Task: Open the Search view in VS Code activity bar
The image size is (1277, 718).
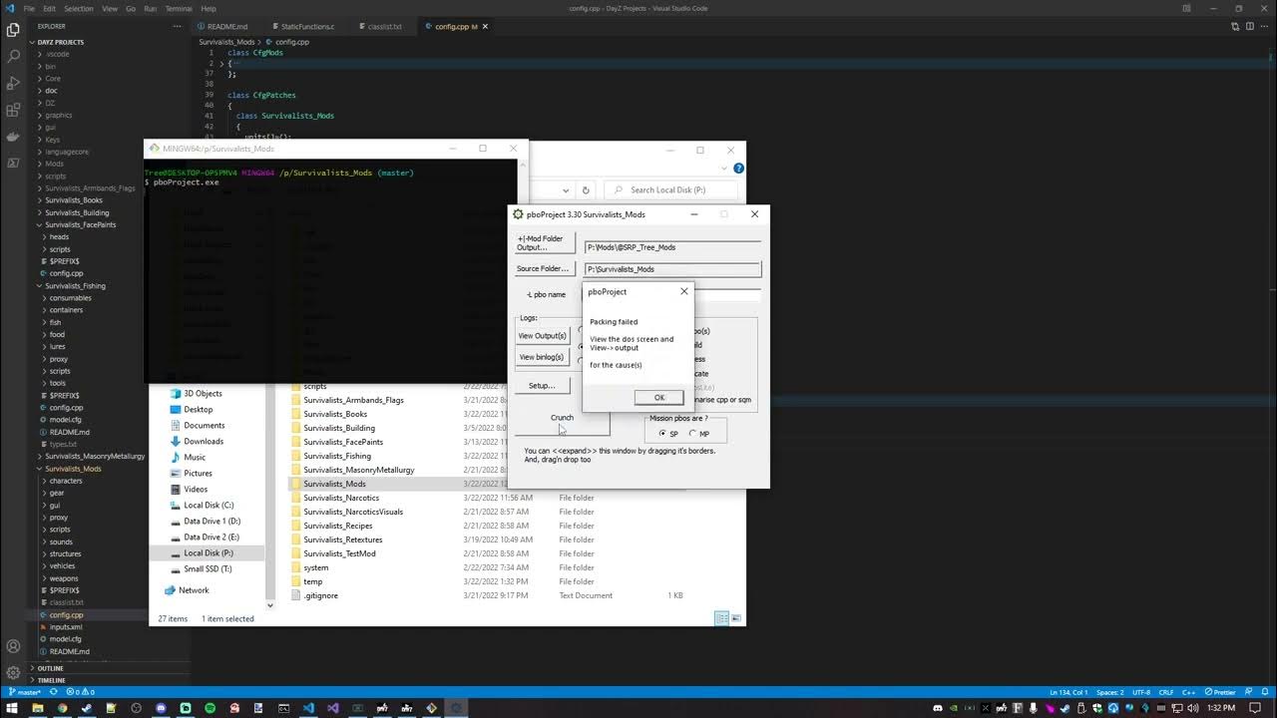Action: pos(13,57)
